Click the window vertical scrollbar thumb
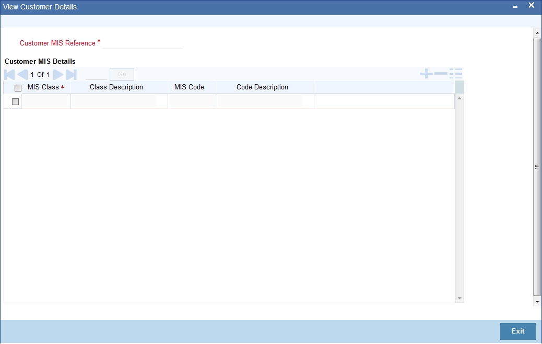Screen dimensions: 542x344 click(x=537, y=166)
